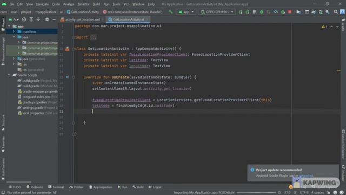Click the Expand All icon in Project panel
The height and width of the screenshot is (195, 346).
coord(31,19)
